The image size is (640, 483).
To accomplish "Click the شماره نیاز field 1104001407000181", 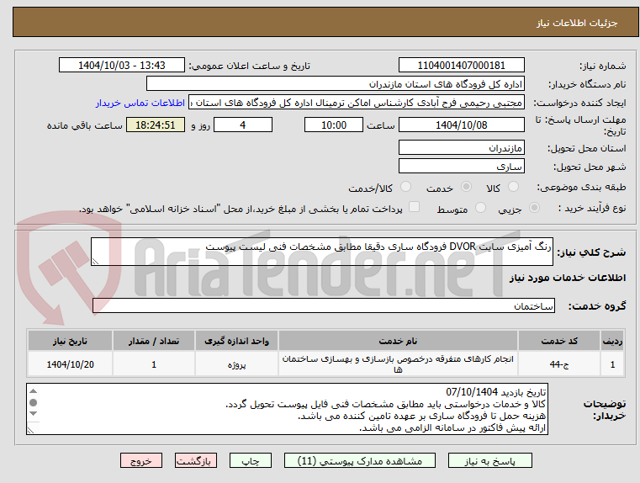I will pos(461,66).
